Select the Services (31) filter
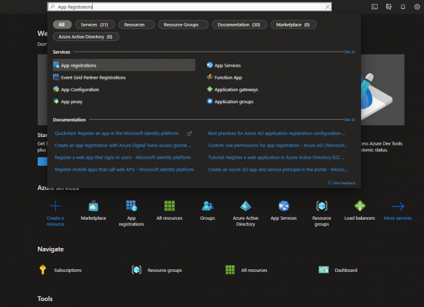The width and height of the screenshot is (424, 307). pos(95,24)
